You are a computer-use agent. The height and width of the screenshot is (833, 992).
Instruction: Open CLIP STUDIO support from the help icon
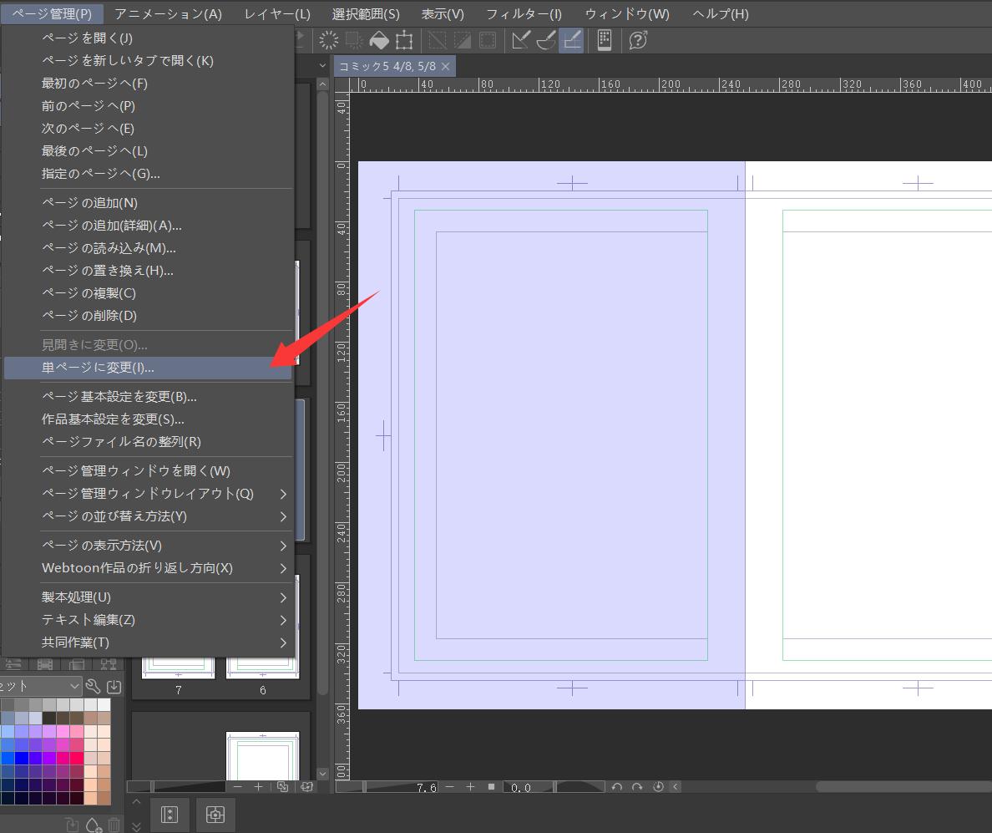pyautogui.click(x=638, y=40)
